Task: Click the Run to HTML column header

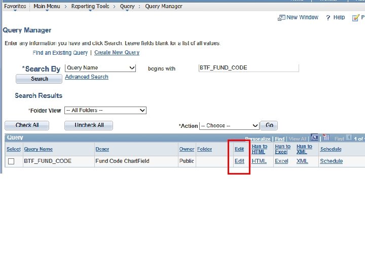Action: click(x=260, y=149)
